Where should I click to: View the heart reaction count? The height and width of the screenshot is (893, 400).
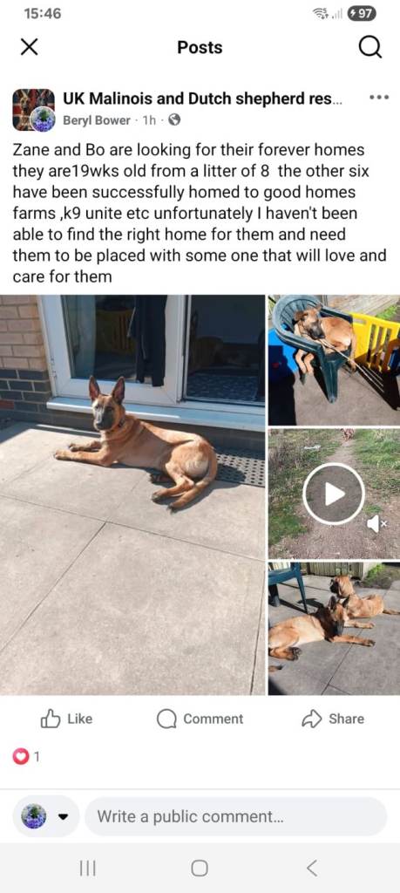point(27,757)
